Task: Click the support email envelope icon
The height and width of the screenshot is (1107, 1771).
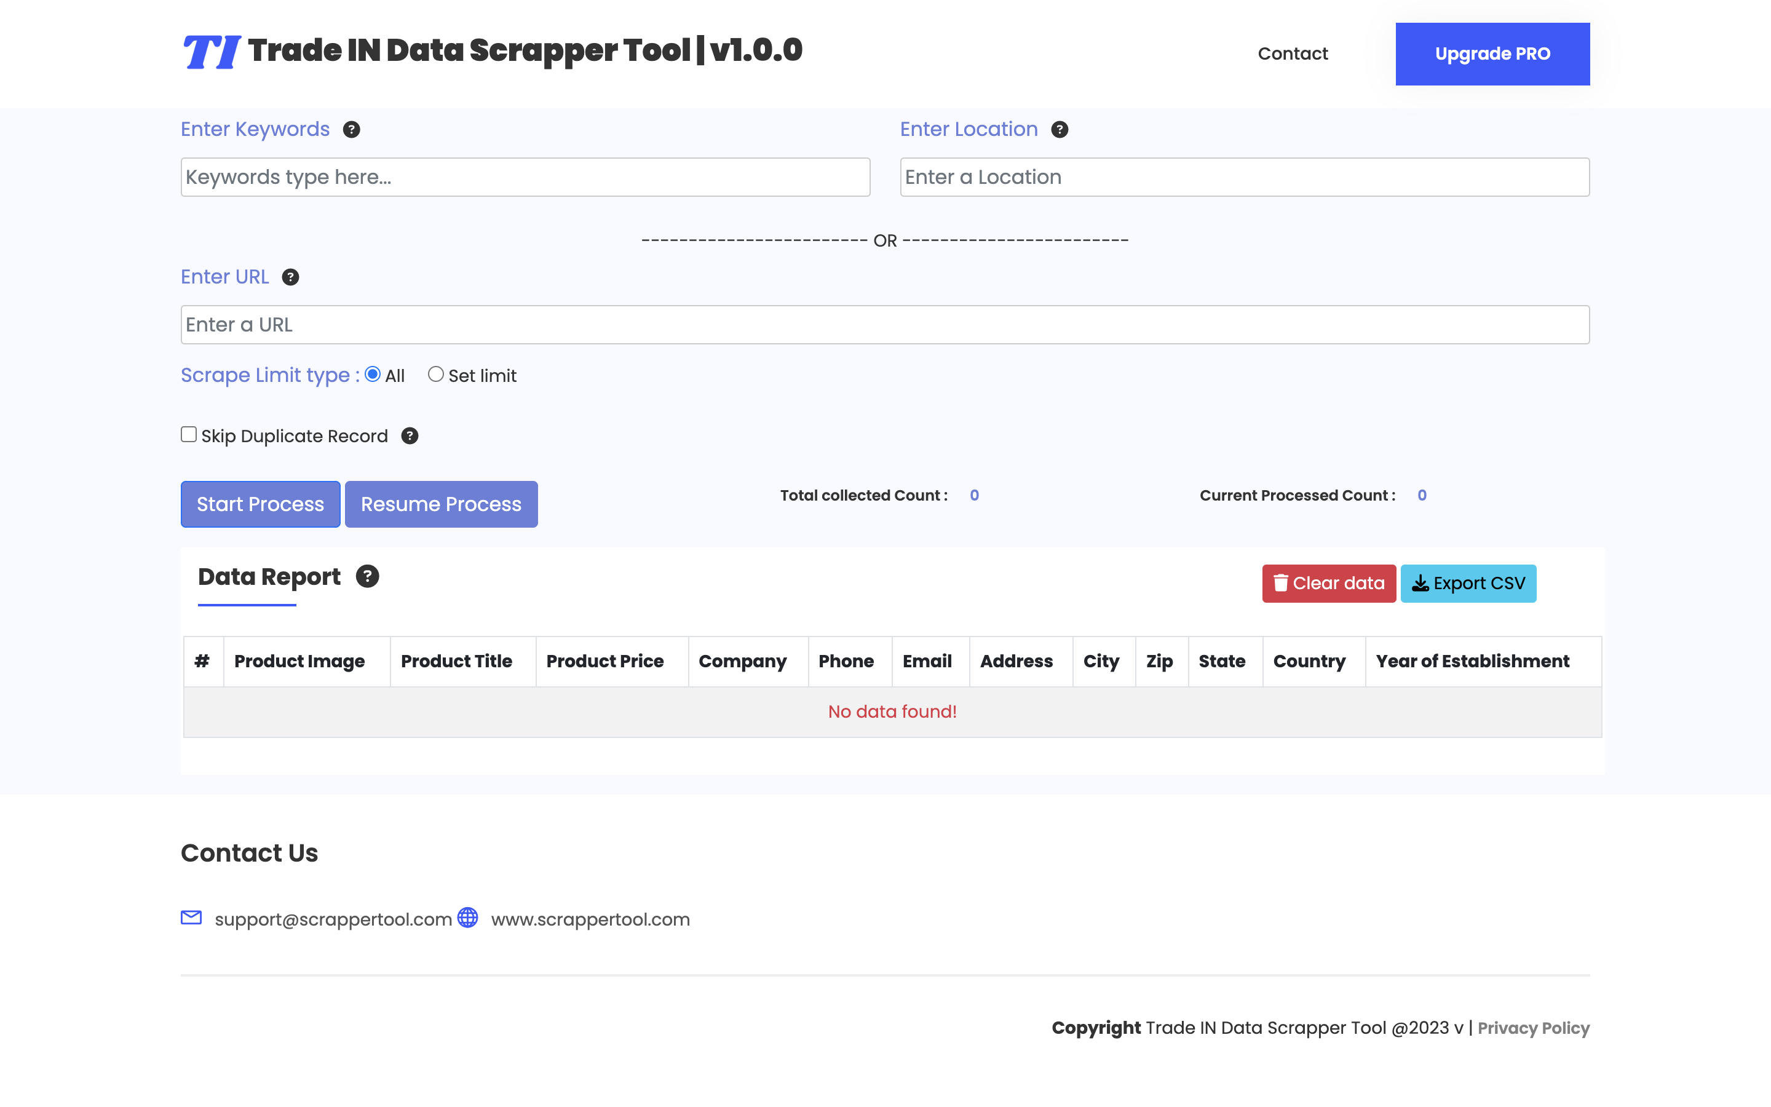Action: coord(191,918)
